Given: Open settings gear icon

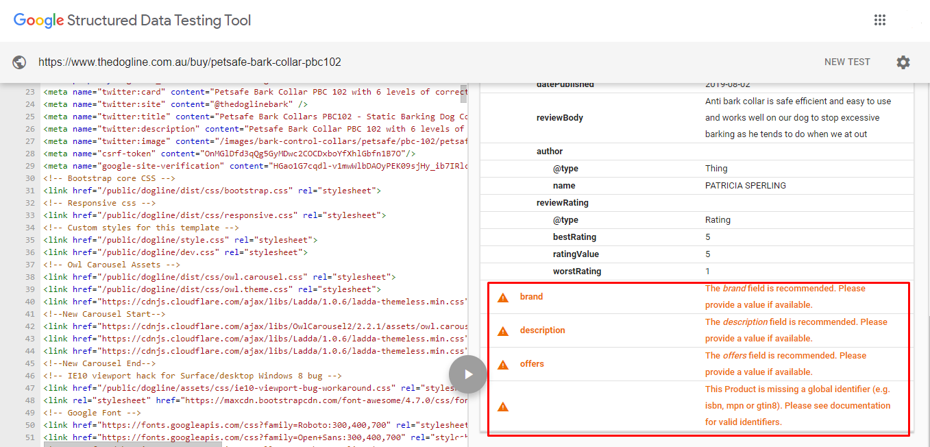Looking at the screenshot, I should (x=903, y=62).
